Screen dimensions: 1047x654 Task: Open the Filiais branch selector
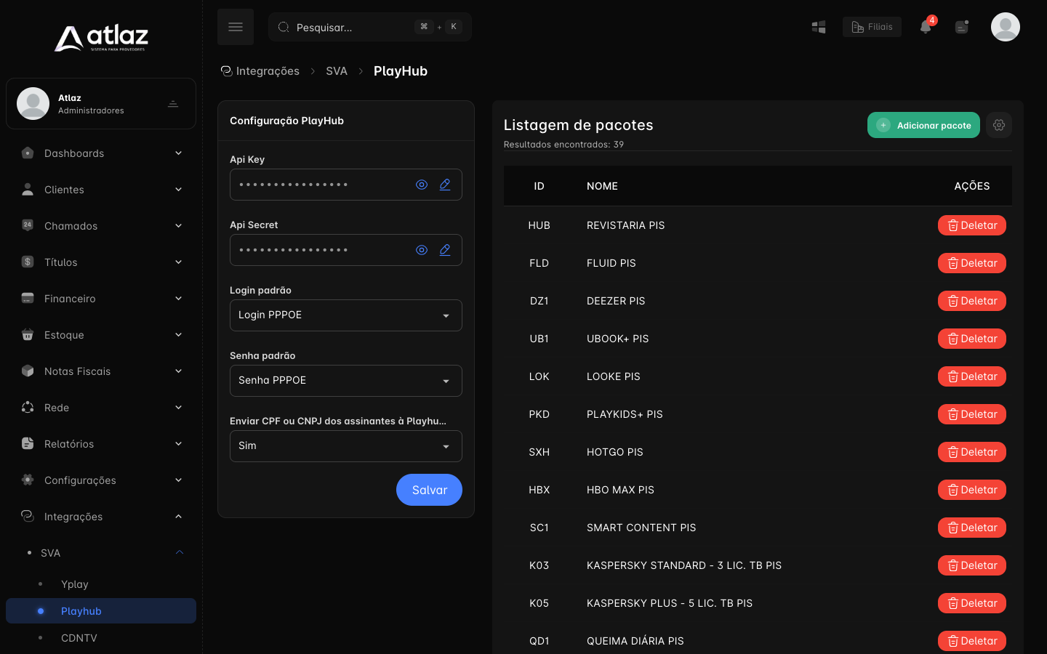[872, 27]
